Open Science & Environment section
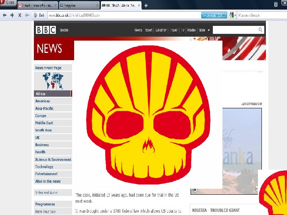 click(53, 159)
